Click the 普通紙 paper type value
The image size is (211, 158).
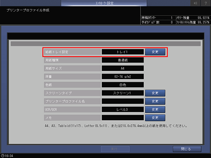[123, 60]
